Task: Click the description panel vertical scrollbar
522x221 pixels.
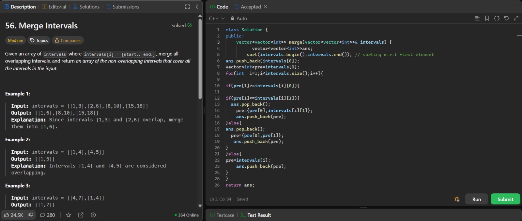Action: (200, 59)
